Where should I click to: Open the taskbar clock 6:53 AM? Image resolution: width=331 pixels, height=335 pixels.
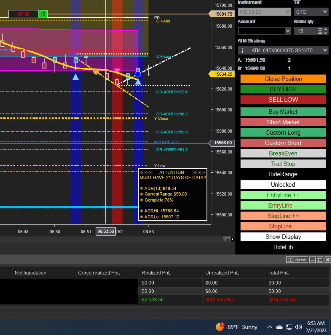(x=316, y=327)
